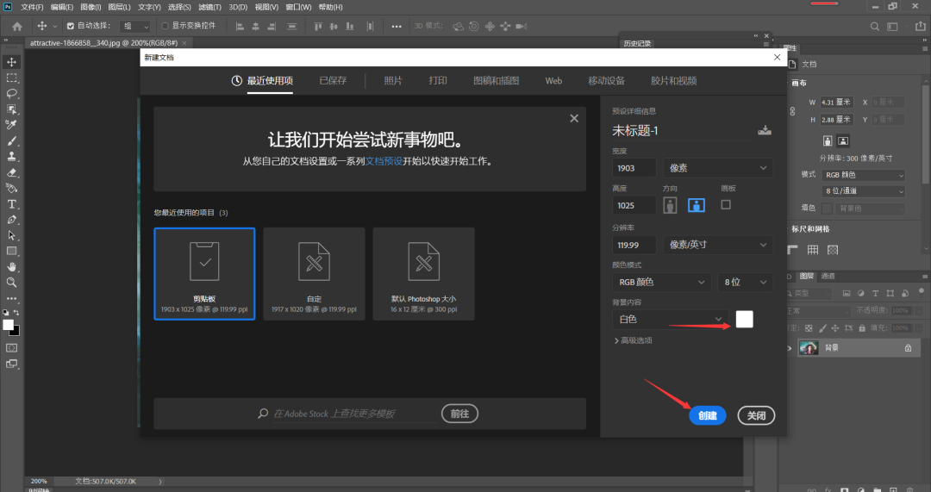Choose portrait orientation icon
931x492 pixels.
(670, 205)
